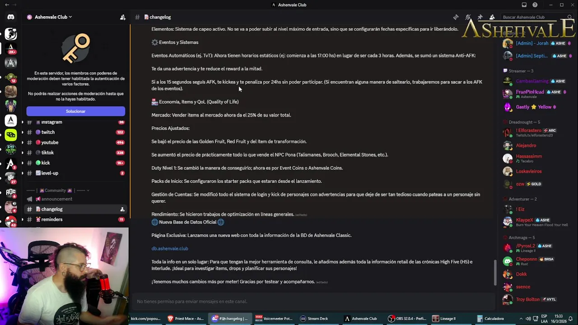Viewport: 578px width, 325px height.
Task: Show hidden system tray icons
Action: click(x=521, y=319)
